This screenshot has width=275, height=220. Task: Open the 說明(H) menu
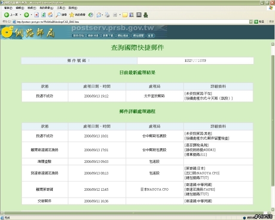(x=73, y=8)
